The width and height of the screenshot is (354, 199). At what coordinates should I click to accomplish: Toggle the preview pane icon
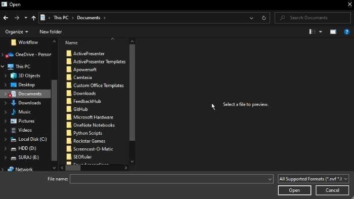(333, 32)
